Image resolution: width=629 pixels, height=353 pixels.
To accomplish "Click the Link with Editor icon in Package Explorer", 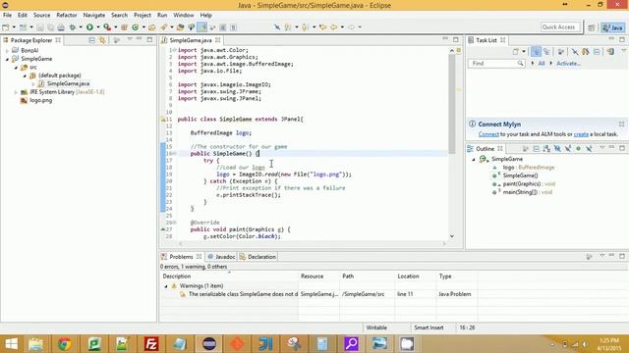I will click(x=102, y=40).
